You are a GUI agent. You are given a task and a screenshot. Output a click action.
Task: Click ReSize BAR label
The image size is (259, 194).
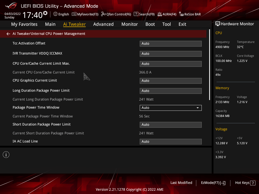click(x=192, y=14)
